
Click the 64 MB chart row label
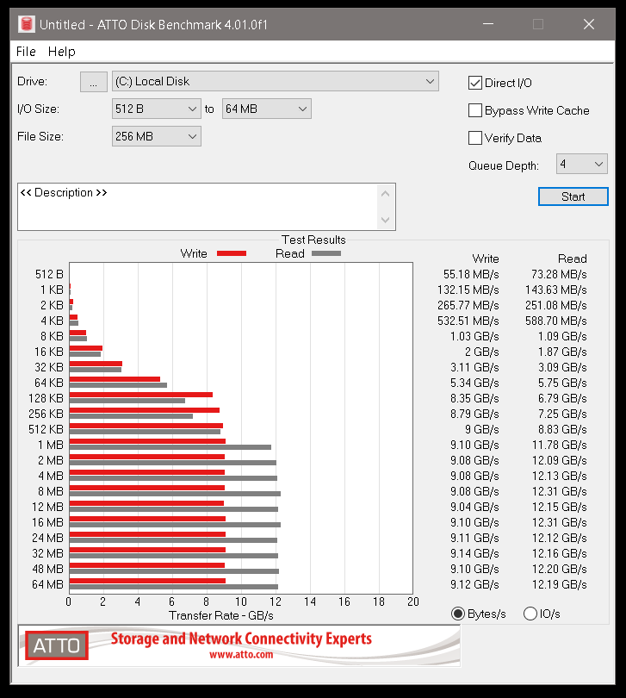pyautogui.click(x=48, y=585)
